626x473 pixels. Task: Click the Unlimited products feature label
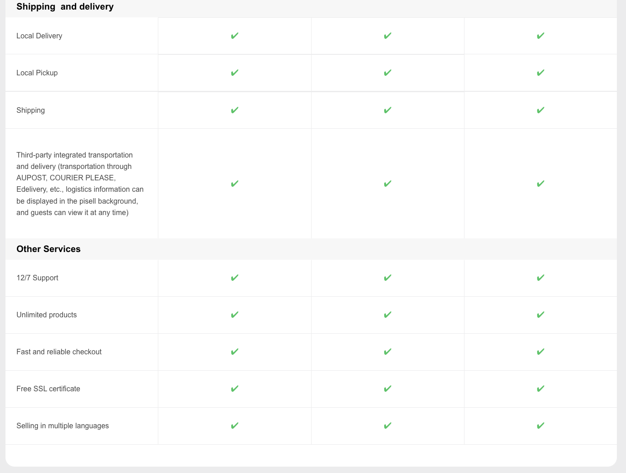[47, 315]
